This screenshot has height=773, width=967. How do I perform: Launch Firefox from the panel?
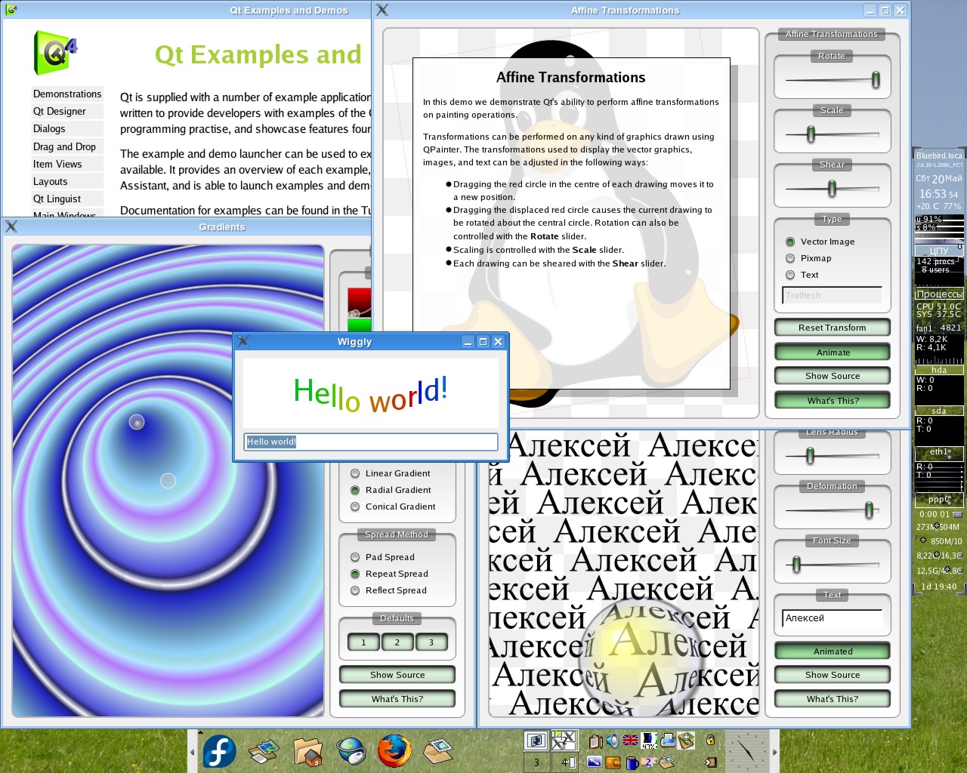point(394,751)
